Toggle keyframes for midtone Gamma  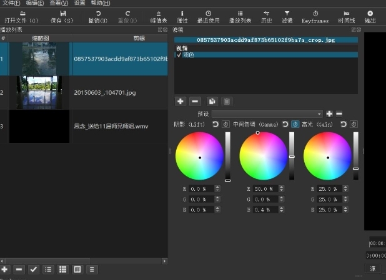coord(295,124)
